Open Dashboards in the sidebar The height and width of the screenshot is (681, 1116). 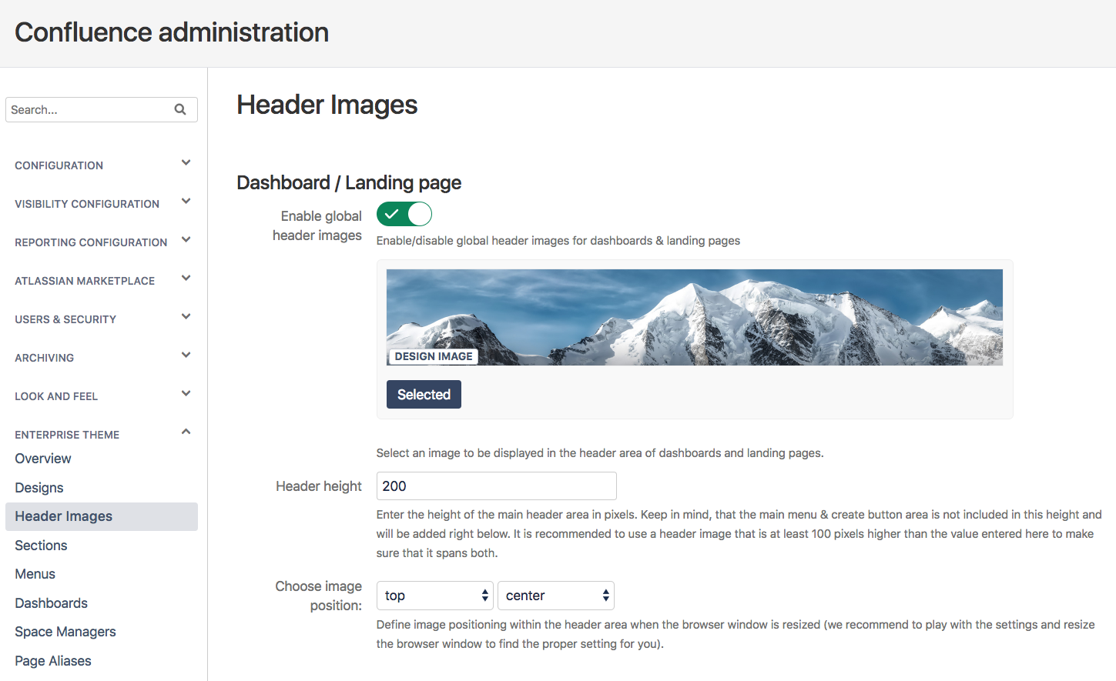click(x=51, y=603)
